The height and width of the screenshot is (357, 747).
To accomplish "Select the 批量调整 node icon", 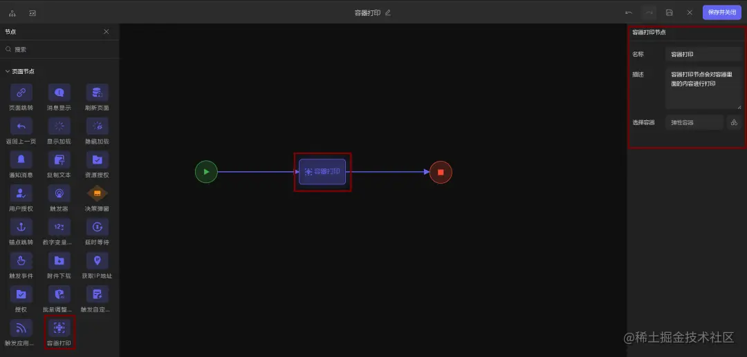I will pos(59,295).
